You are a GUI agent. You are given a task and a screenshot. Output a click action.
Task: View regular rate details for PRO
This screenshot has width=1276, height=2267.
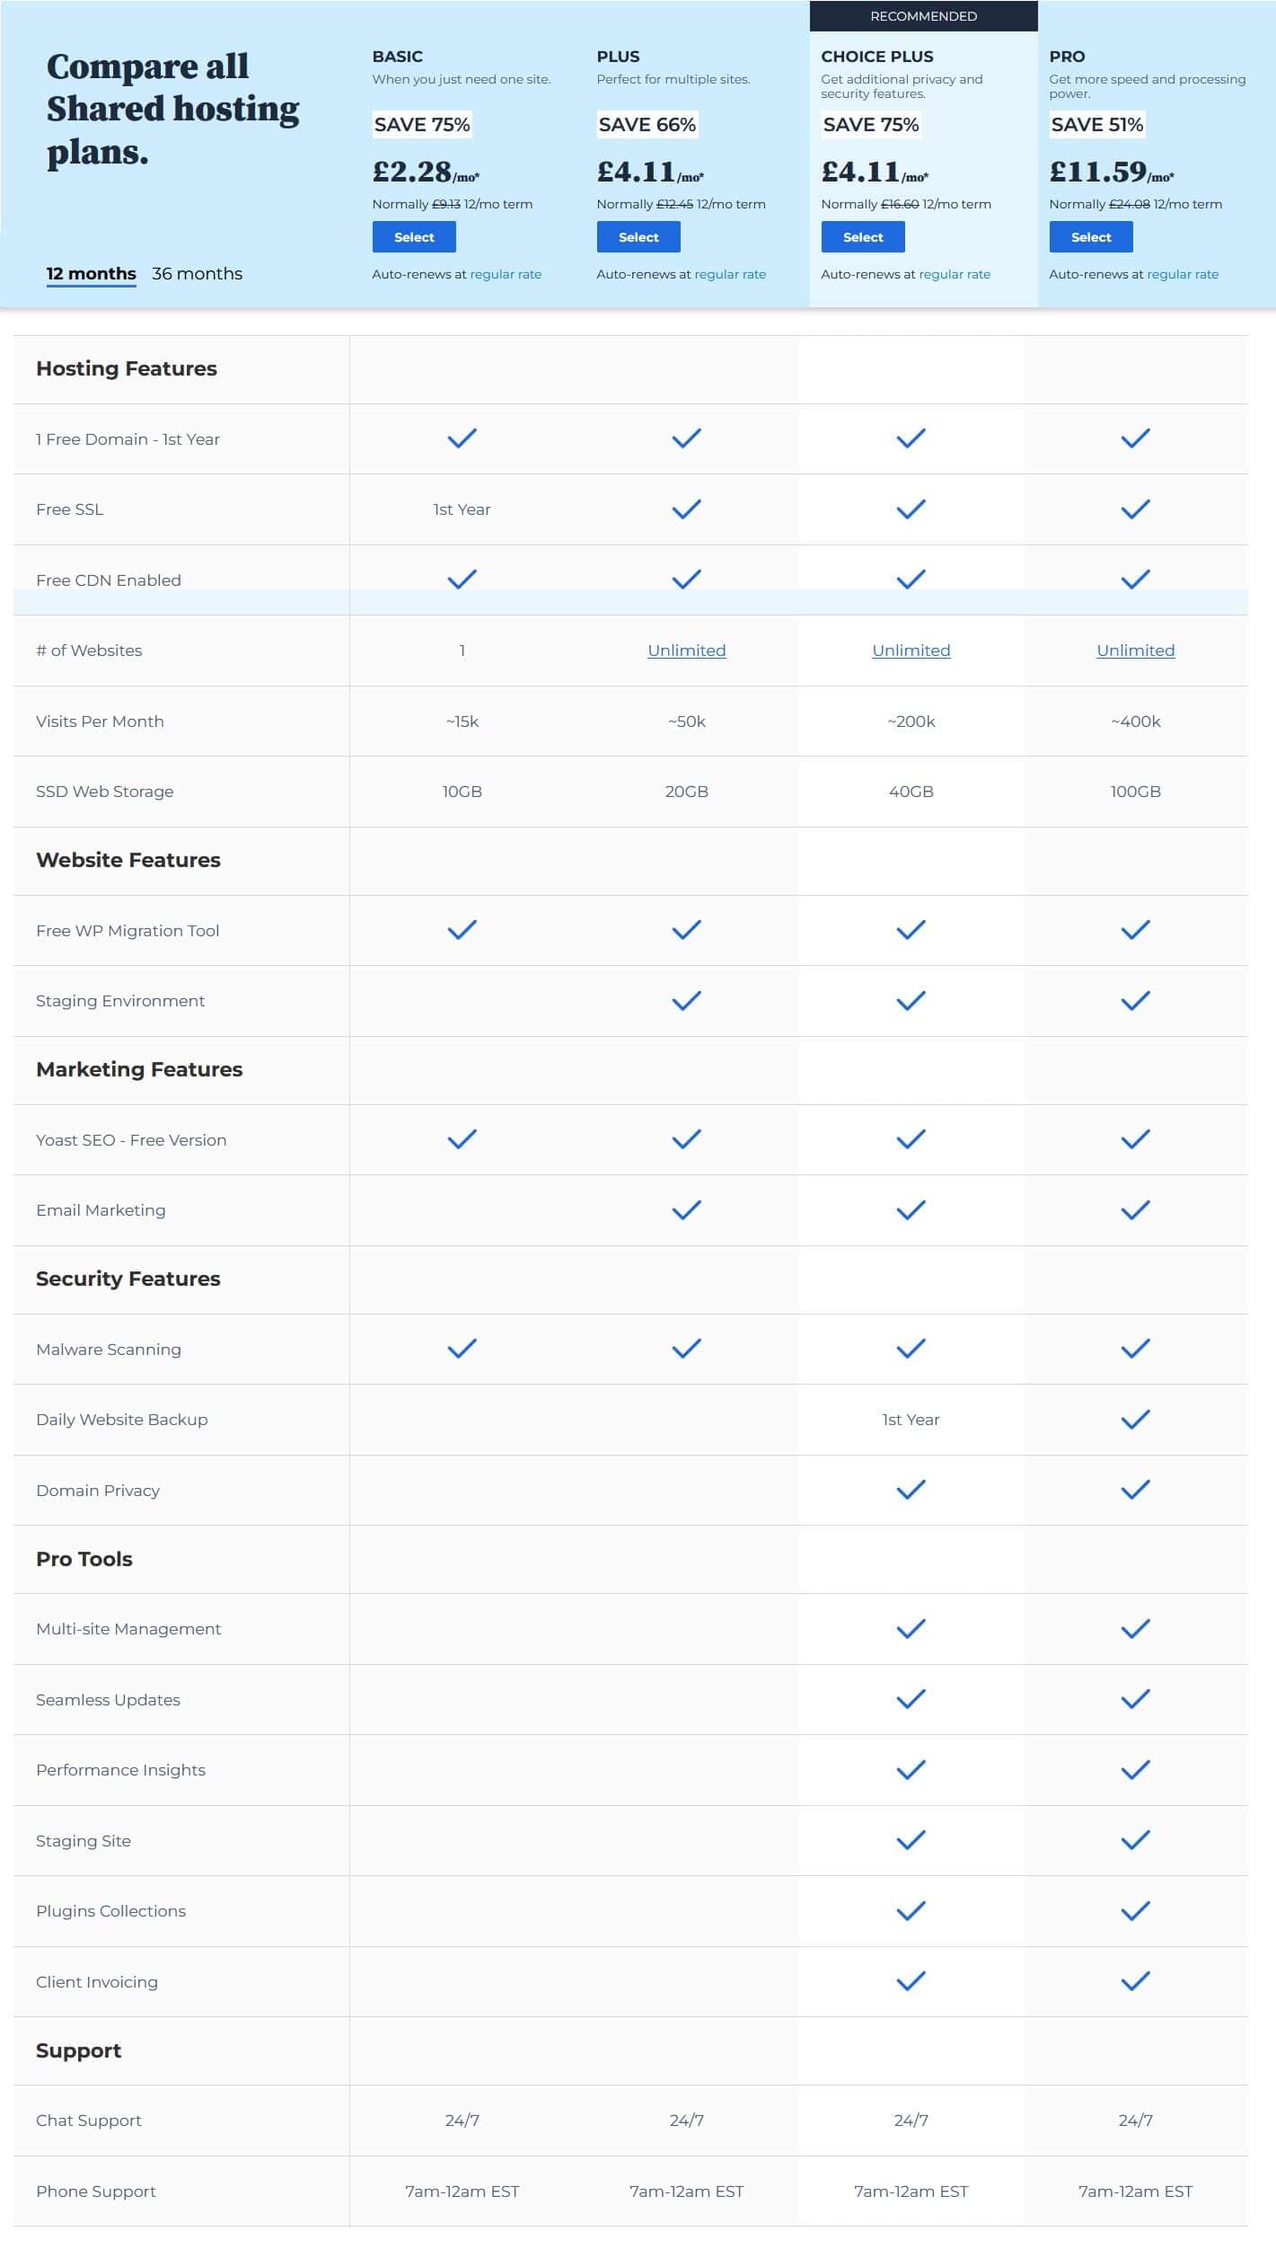1184,273
